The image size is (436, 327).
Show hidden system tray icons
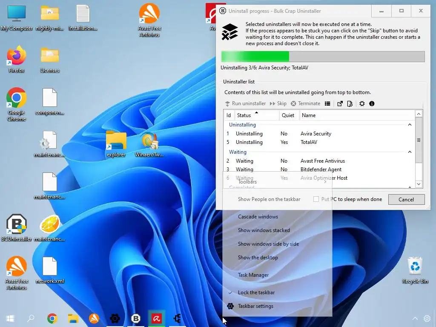pos(415,318)
